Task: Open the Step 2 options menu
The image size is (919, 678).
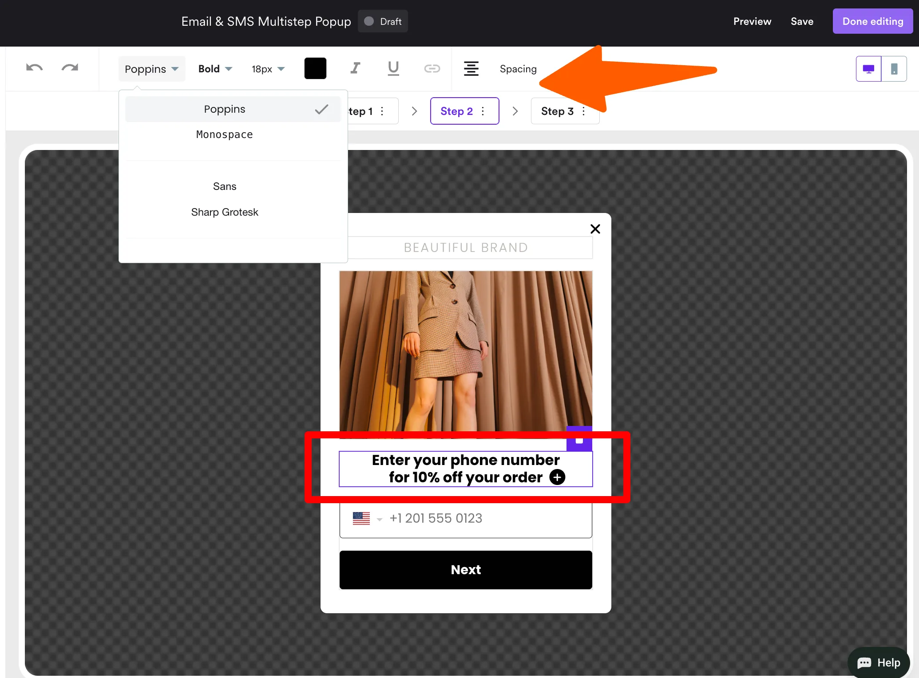Action: click(483, 111)
